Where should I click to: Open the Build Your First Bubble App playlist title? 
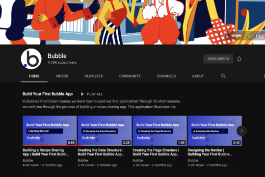tap(48, 94)
